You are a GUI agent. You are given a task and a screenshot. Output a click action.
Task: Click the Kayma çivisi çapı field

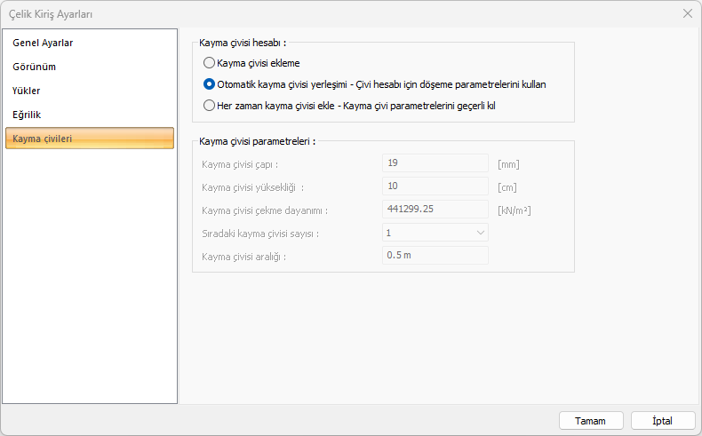[435, 163]
